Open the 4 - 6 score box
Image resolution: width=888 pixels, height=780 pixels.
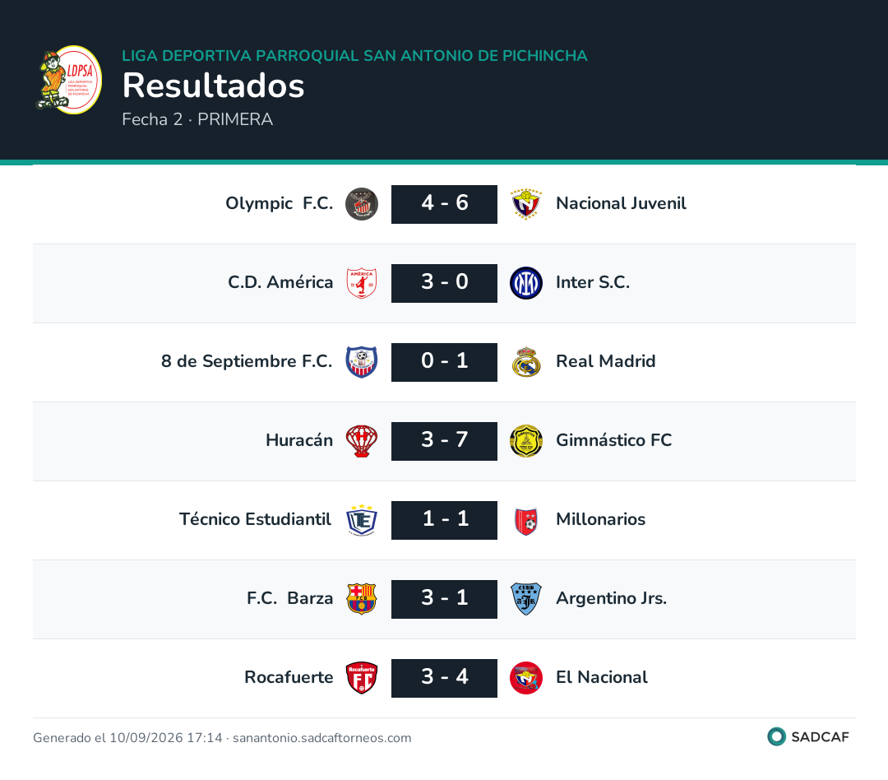click(x=445, y=204)
